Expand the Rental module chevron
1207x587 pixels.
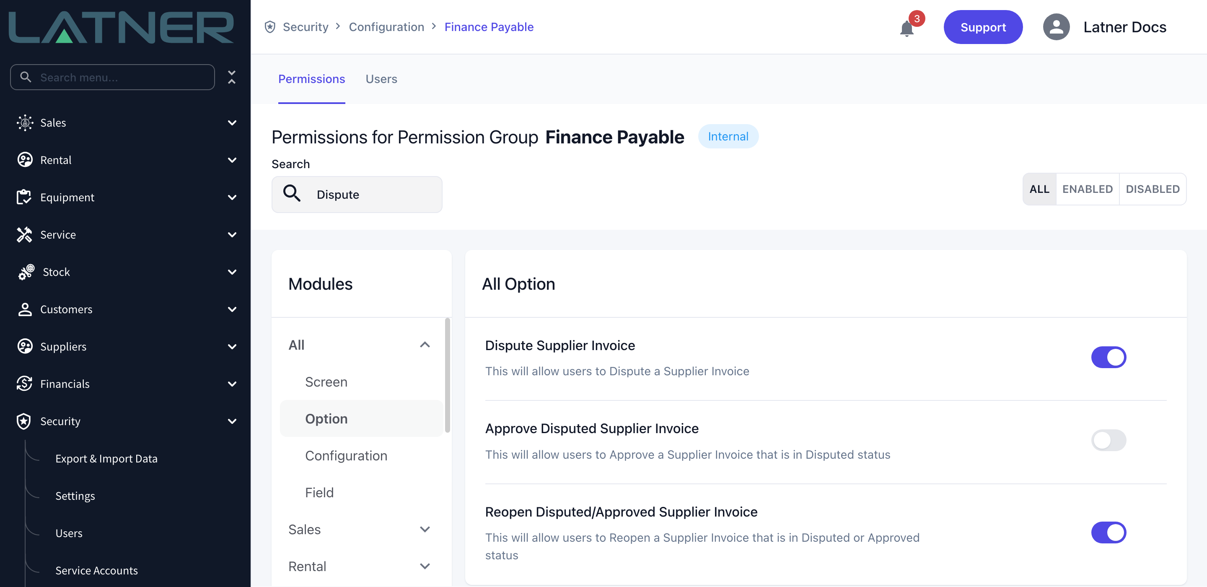pos(425,566)
